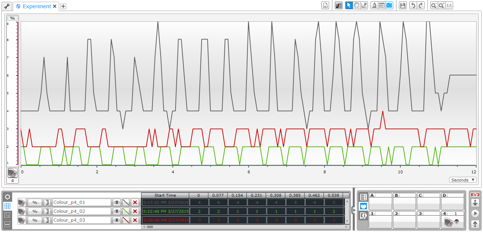Open the Analysis microscope tool
The image size is (483, 232).
tap(374, 5)
